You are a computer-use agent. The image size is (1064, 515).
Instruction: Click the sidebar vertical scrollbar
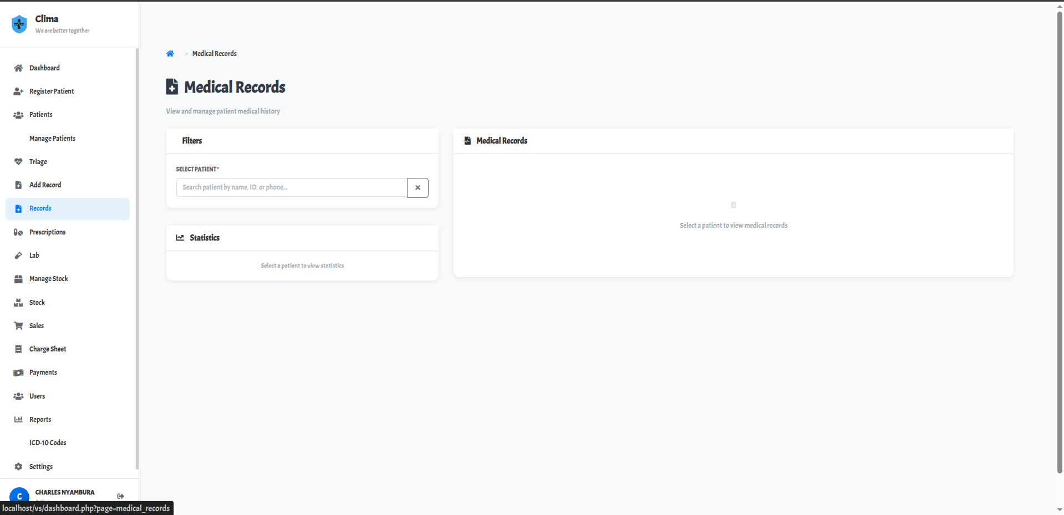point(137,259)
